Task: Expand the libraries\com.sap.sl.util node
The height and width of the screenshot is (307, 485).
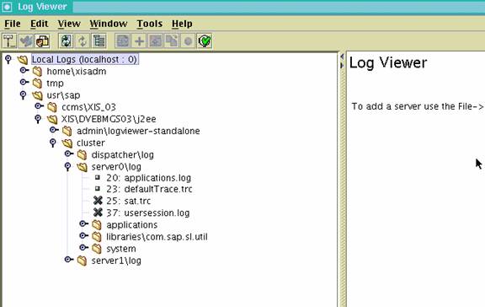Action: click(83, 236)
